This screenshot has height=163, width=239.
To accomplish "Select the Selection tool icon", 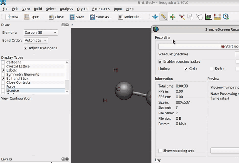I will 190,17.
